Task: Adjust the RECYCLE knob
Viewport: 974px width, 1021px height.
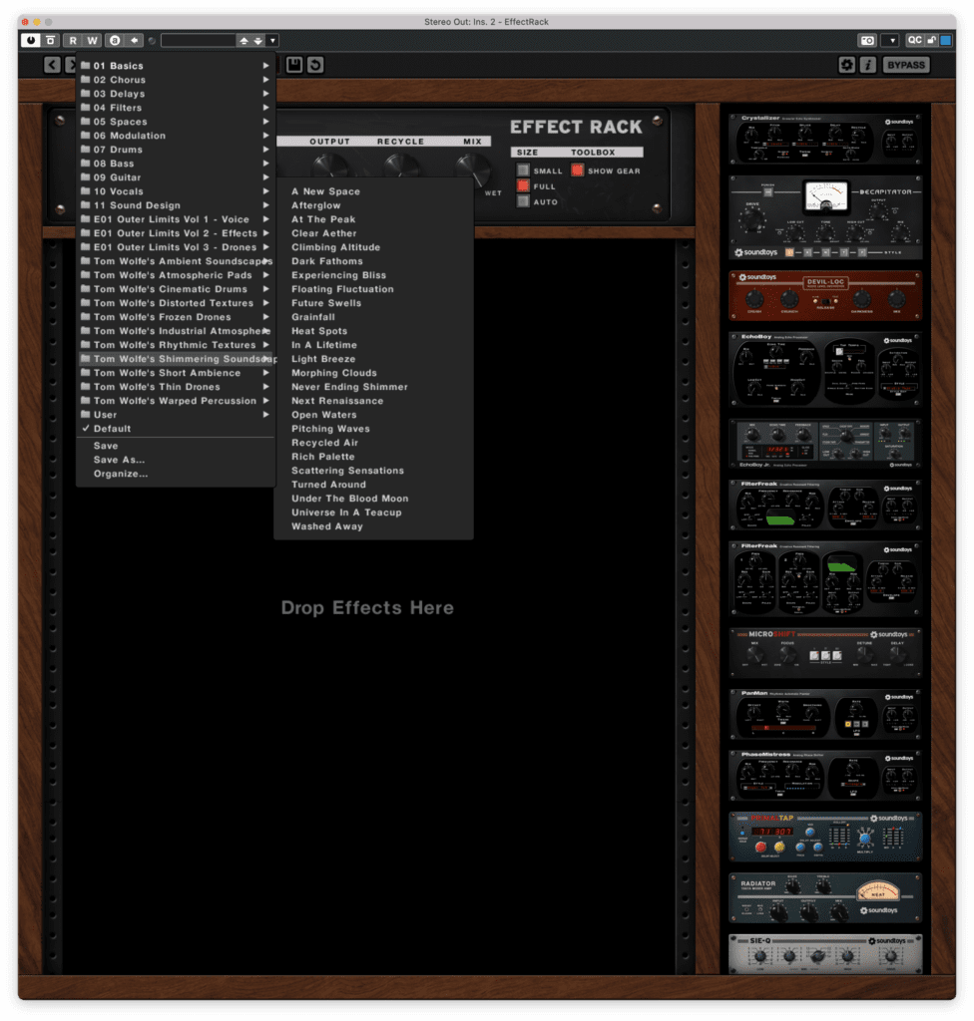Action: click(401, 167)
